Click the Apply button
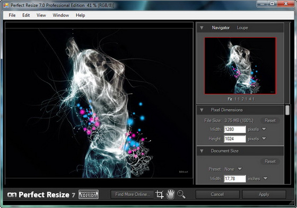The height and width of the screenshot is (208, 297). coord(264,194)
